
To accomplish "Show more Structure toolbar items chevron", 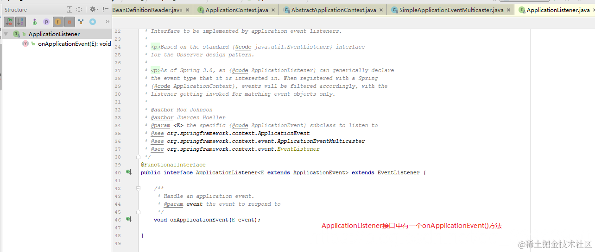I will coord(108,22).
